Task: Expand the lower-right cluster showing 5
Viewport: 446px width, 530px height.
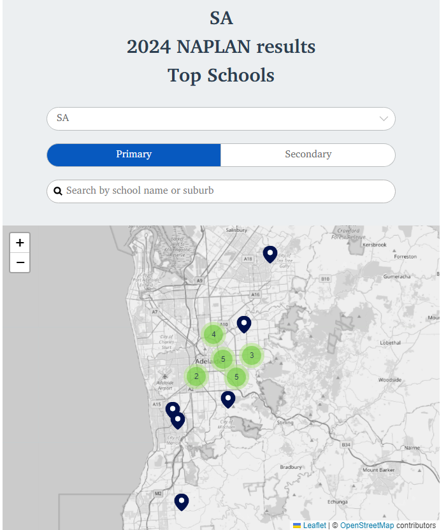Action: pyautogui.click(x=236, y=376)
